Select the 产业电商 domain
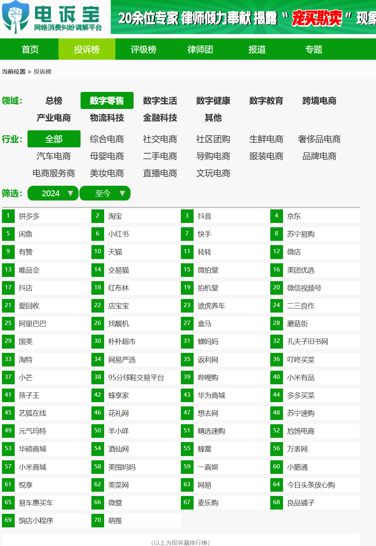 (x=54, y=118)
